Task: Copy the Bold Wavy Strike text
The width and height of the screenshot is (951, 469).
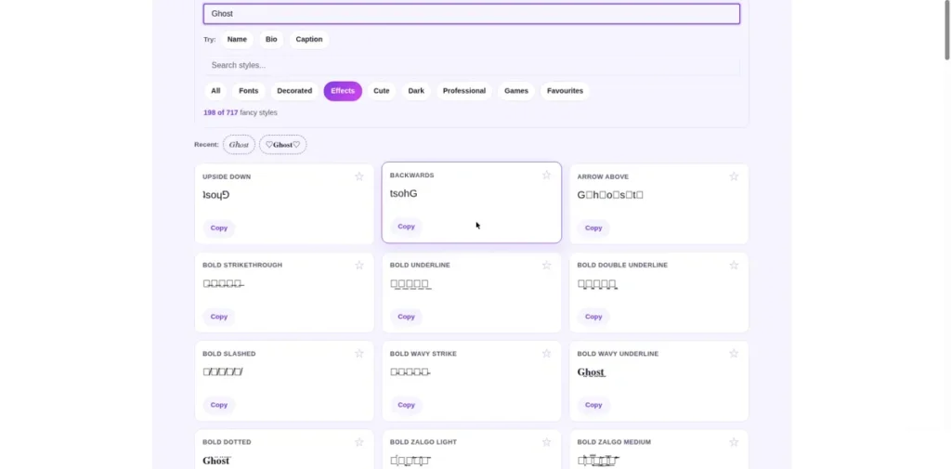Action: [x=407, y=405]
